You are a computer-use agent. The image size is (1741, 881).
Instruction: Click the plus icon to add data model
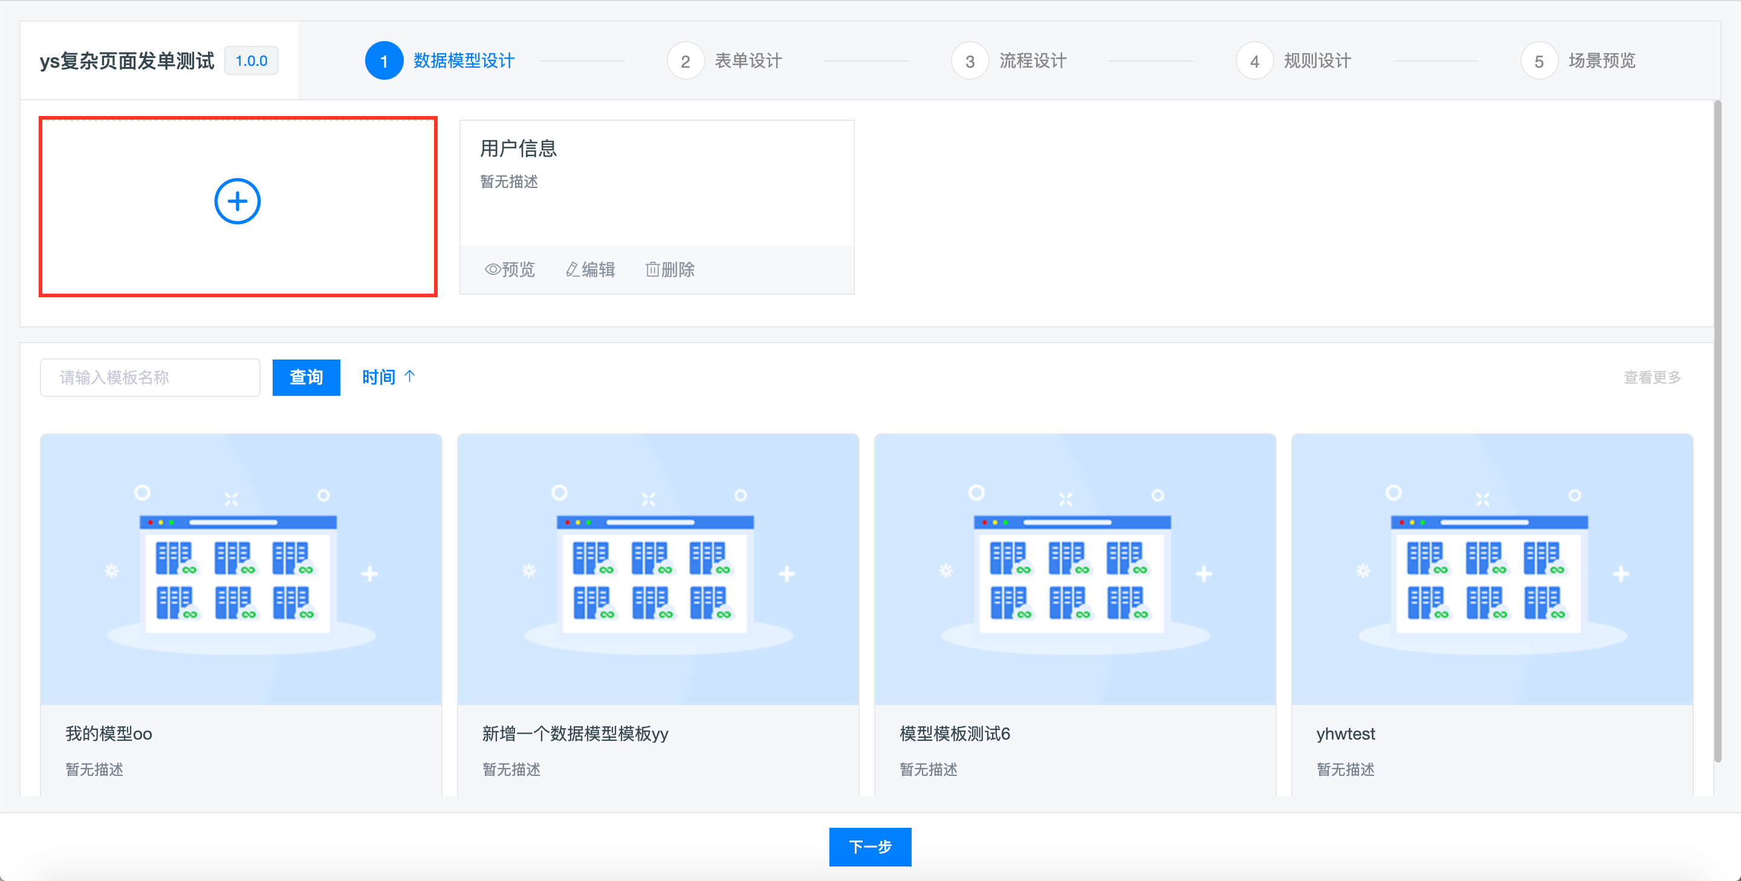(x=237, y=201)
